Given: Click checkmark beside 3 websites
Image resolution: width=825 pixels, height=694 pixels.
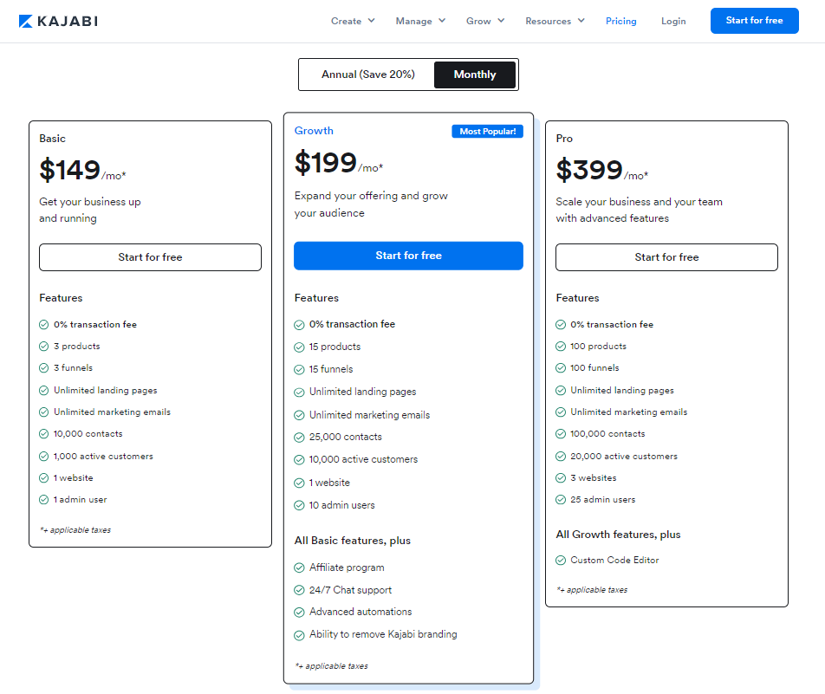Looking at the screenshot, I should click(561, 477).
